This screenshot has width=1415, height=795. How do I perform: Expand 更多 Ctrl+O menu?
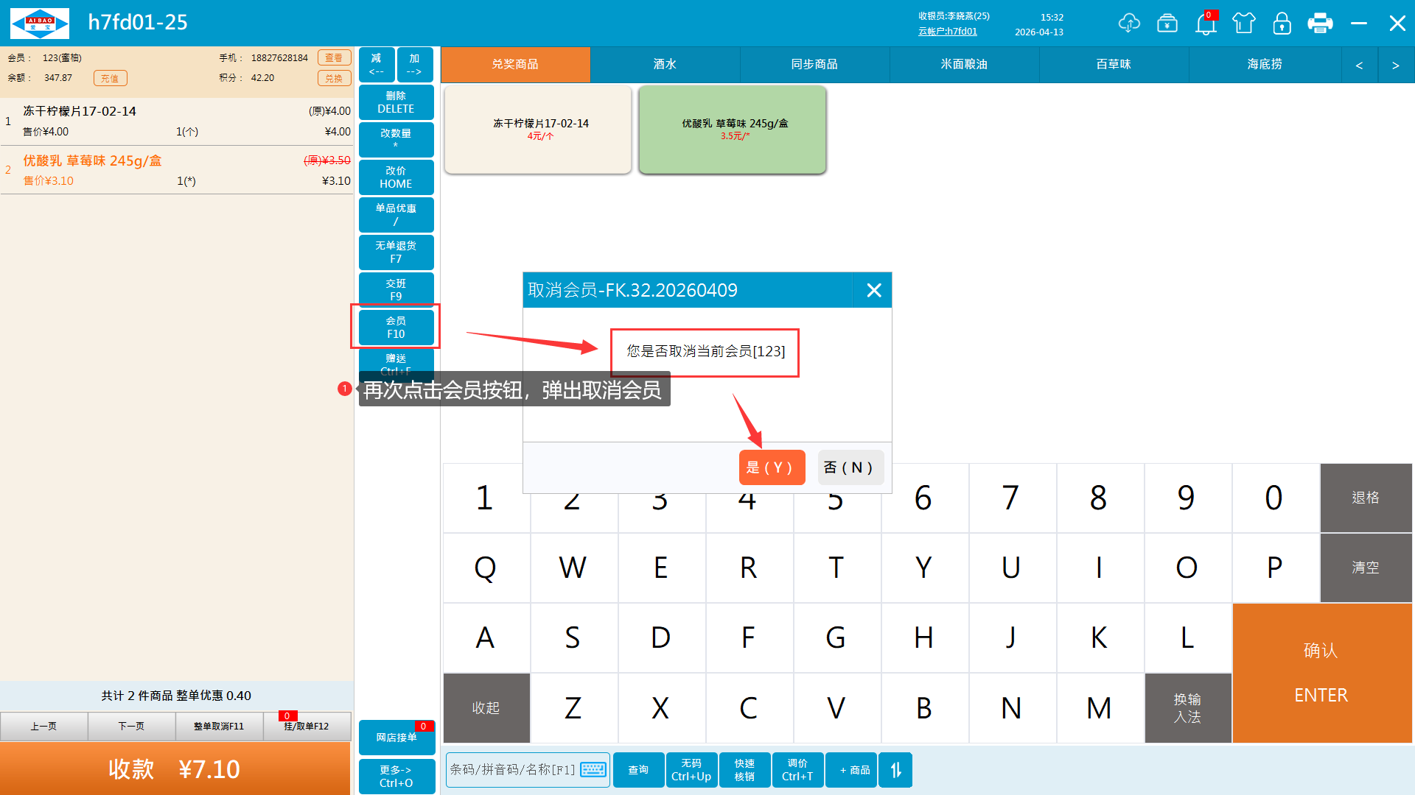[396, 776]
